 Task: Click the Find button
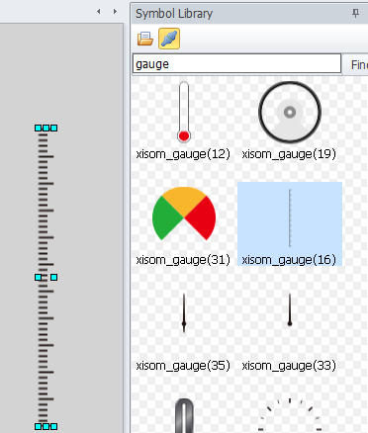pos(355,64)
